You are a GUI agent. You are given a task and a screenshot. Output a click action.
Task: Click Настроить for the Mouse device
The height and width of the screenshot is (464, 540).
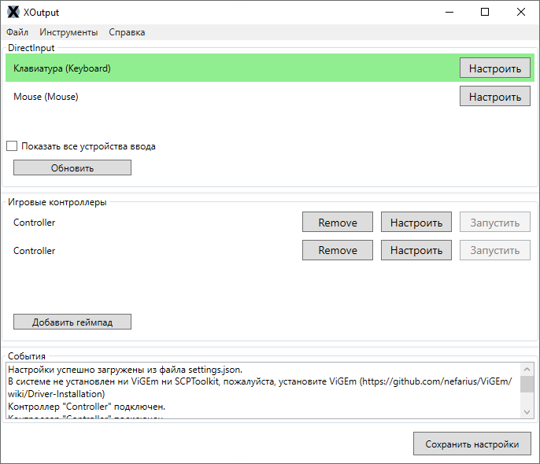pyautogui.click(x=494, y=97)
